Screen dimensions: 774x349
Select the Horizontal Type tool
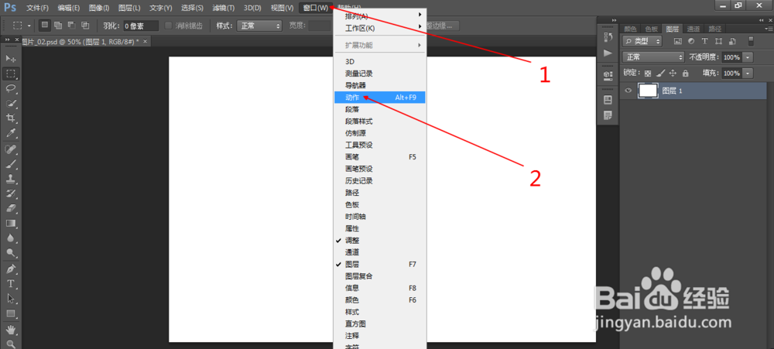tap(10, 284)
